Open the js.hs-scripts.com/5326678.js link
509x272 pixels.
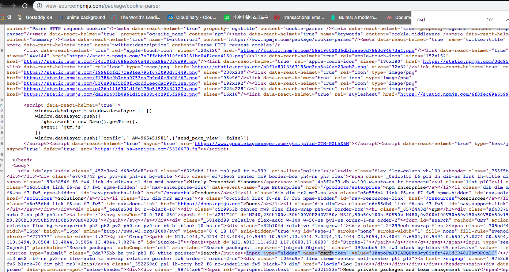click(146, 149)
